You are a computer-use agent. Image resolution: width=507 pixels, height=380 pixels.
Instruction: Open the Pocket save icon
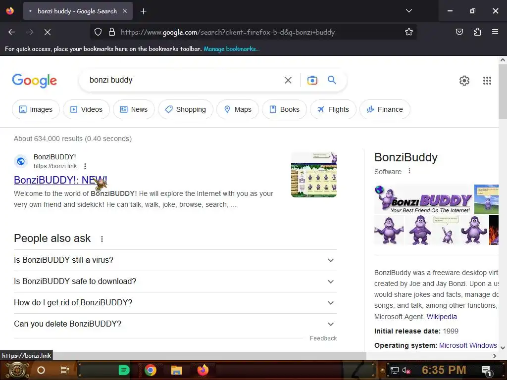pyautogui.click(x=459, y=32)
